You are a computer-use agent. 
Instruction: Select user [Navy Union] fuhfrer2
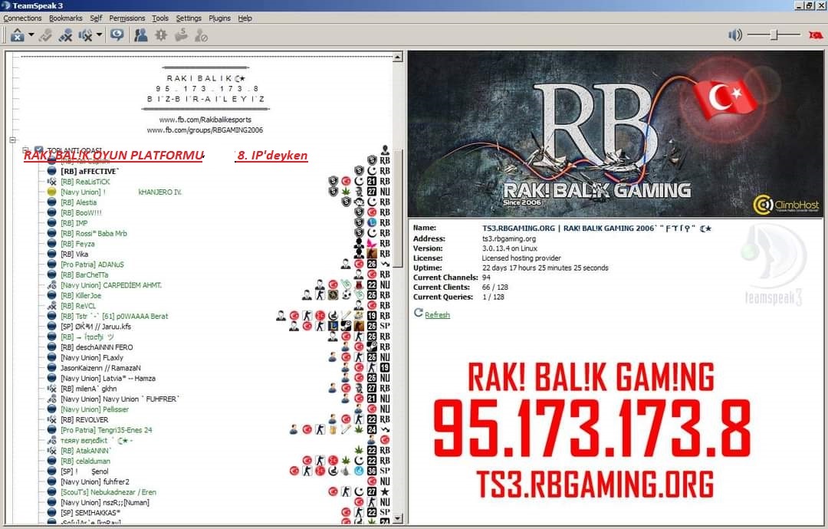[x=94, y=481]
